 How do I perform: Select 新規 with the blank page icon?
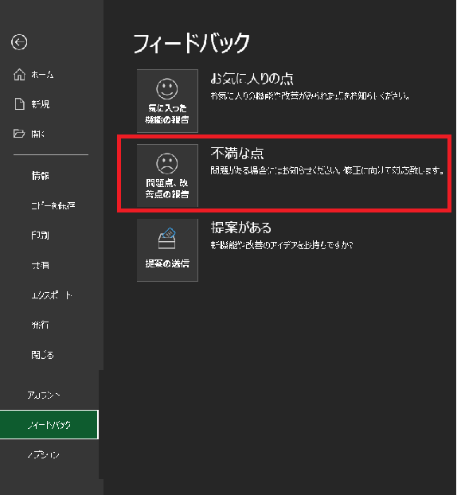[x=32, y=104]
